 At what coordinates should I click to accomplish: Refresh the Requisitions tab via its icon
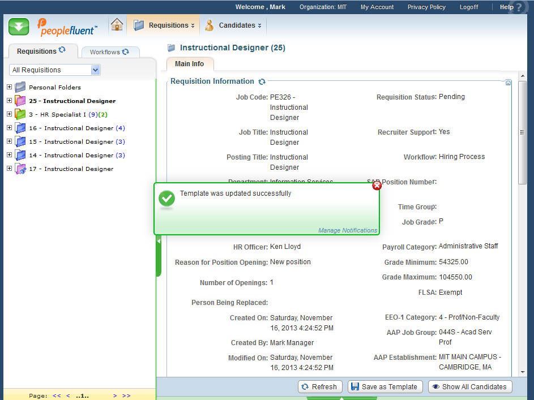(x=62, y=50)
